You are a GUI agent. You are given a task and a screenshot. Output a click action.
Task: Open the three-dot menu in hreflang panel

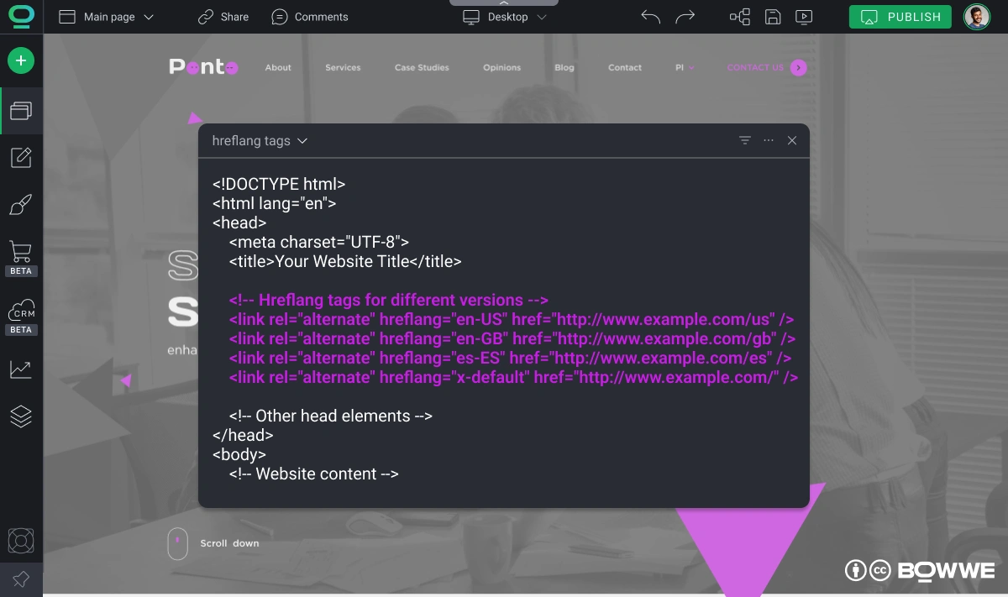click(x=769, y=140)
